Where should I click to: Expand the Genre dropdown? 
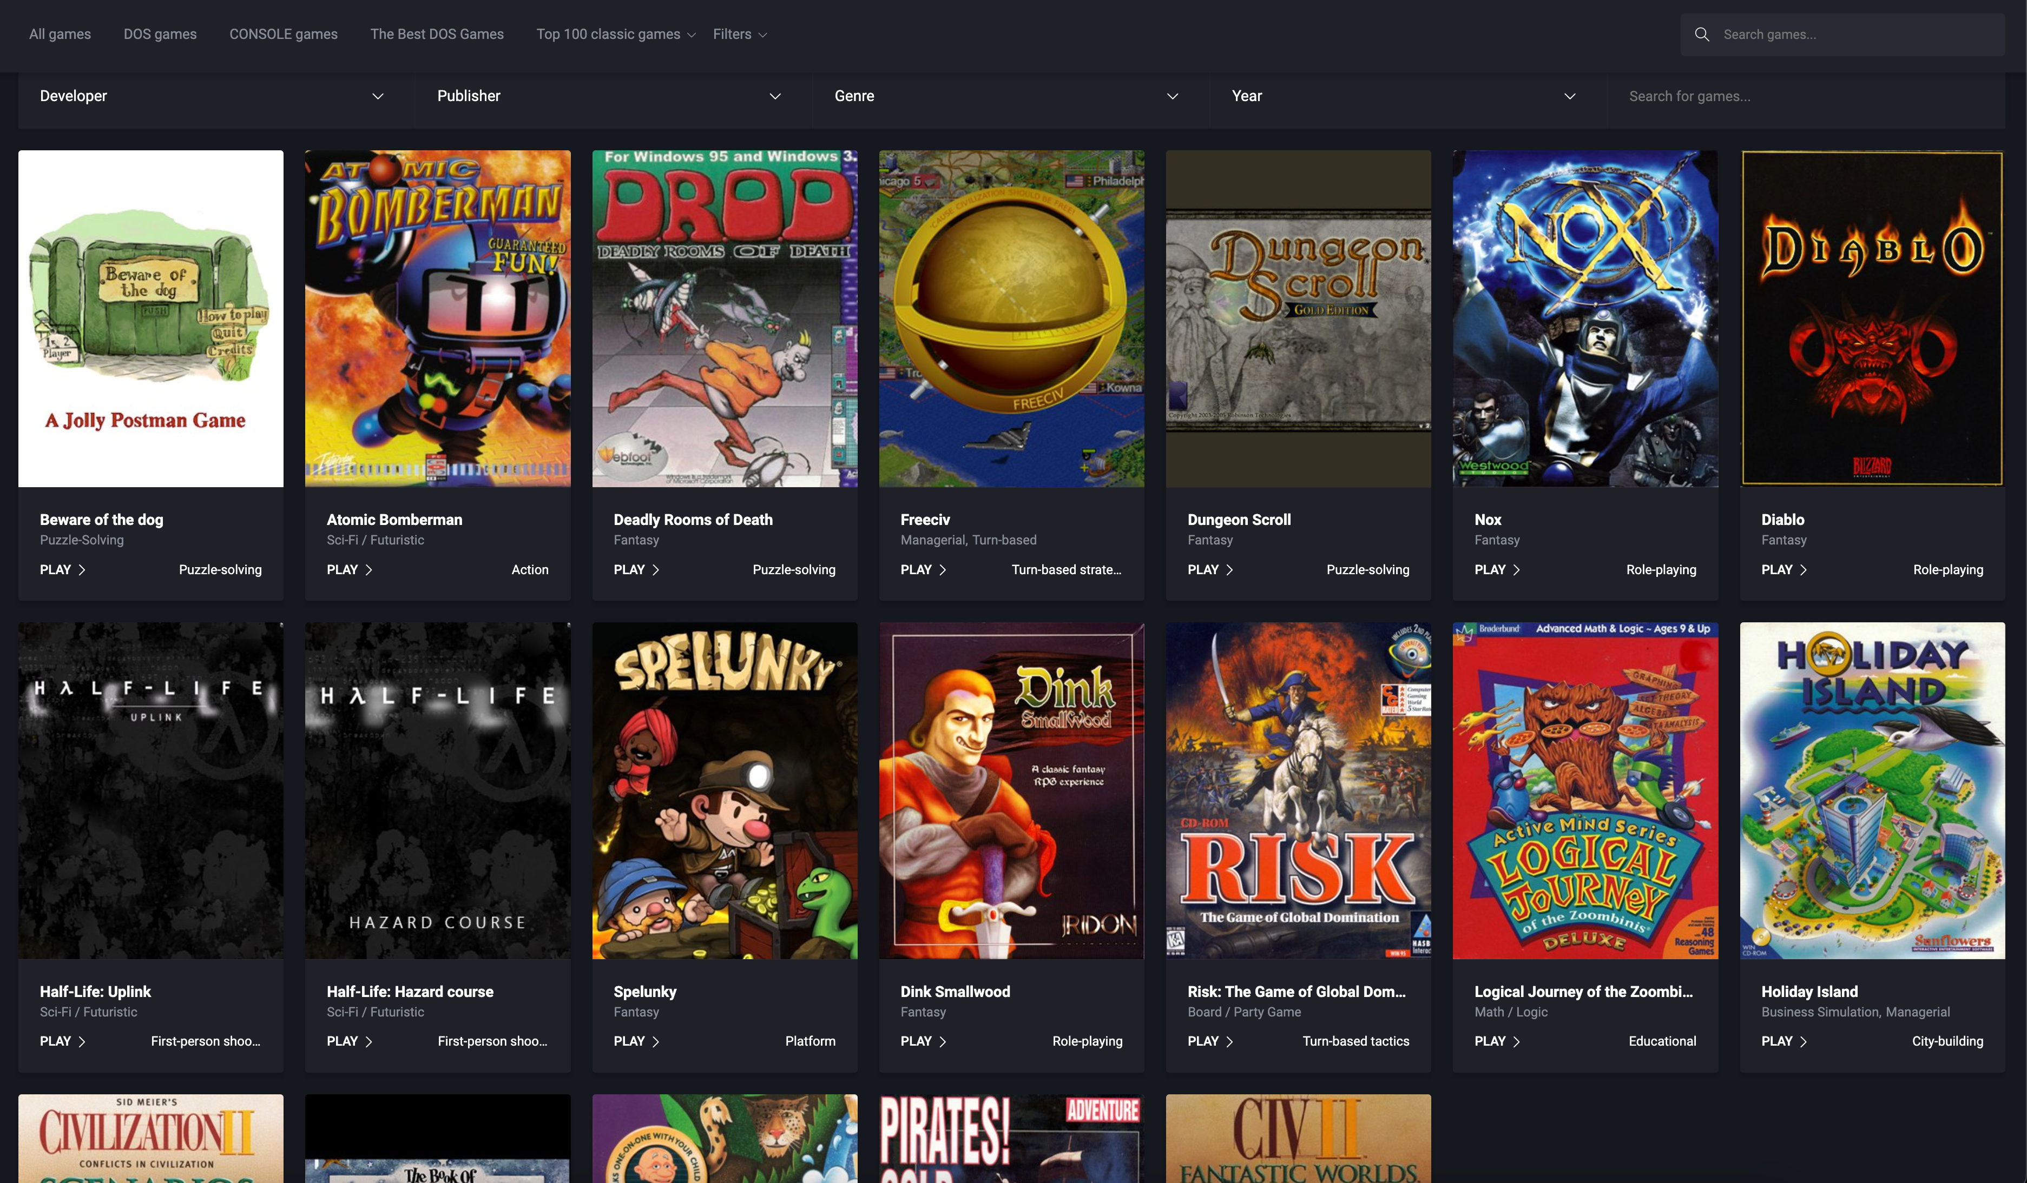tap(1006, 96)
